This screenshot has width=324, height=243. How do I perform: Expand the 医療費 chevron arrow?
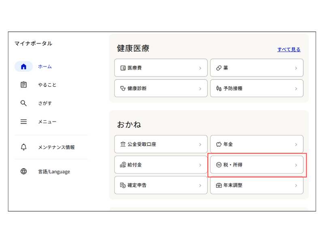pyautogui.click(x=200, y=68)
